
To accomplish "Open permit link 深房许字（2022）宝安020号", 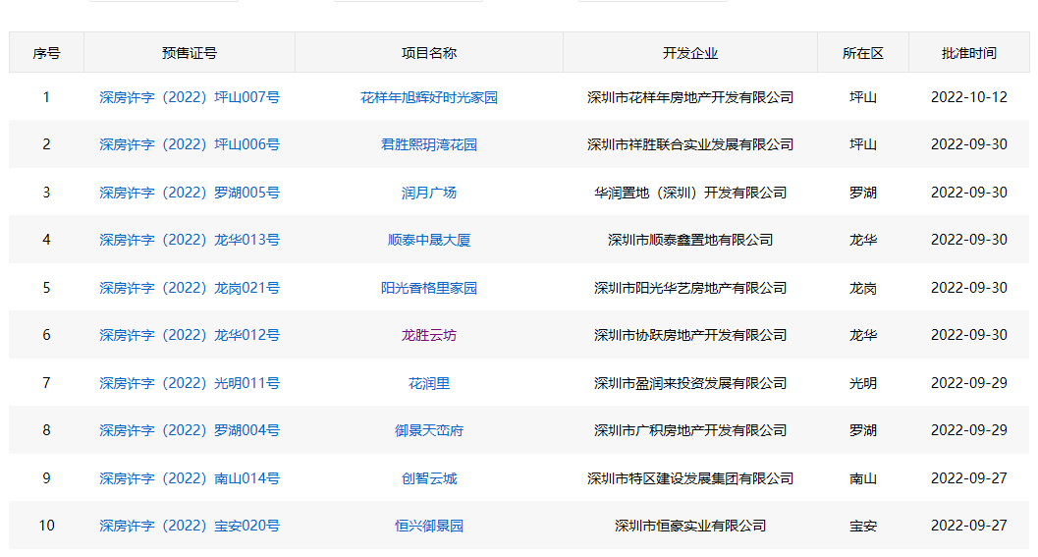I will point(190,526).
